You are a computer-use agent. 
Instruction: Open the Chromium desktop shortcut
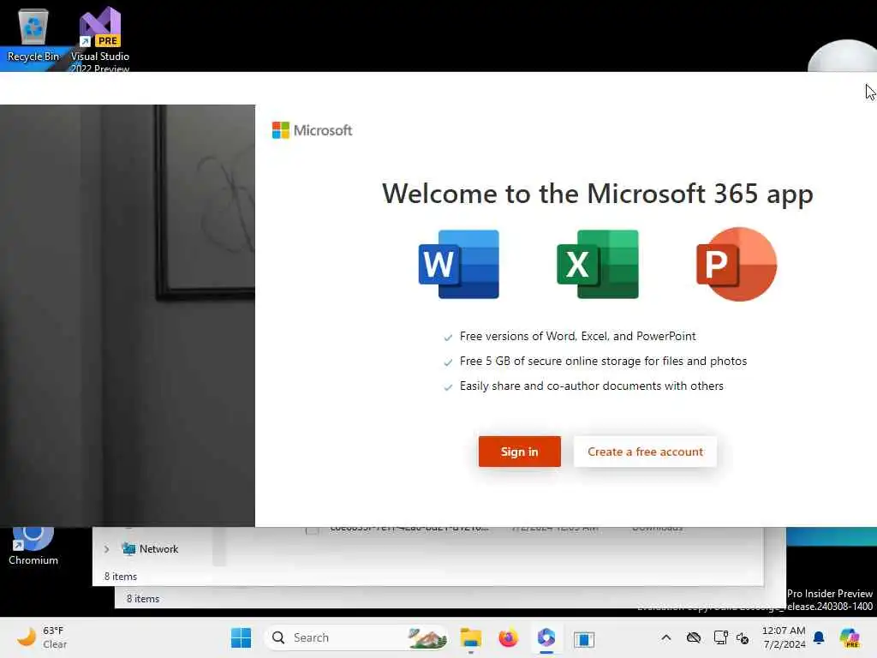(x=33, y=547)
